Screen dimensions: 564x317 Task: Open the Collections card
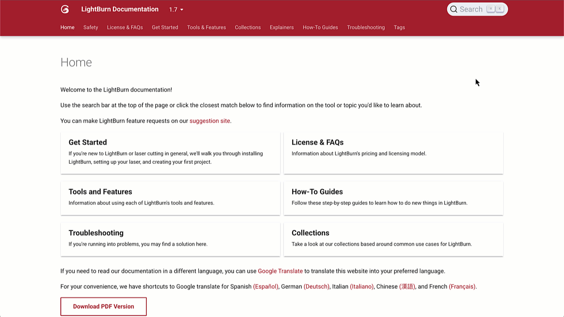tap(393, 238)
